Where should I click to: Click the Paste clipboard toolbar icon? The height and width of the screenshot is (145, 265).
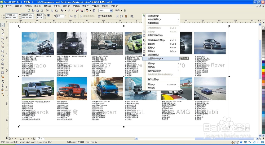tap(56, 11)
